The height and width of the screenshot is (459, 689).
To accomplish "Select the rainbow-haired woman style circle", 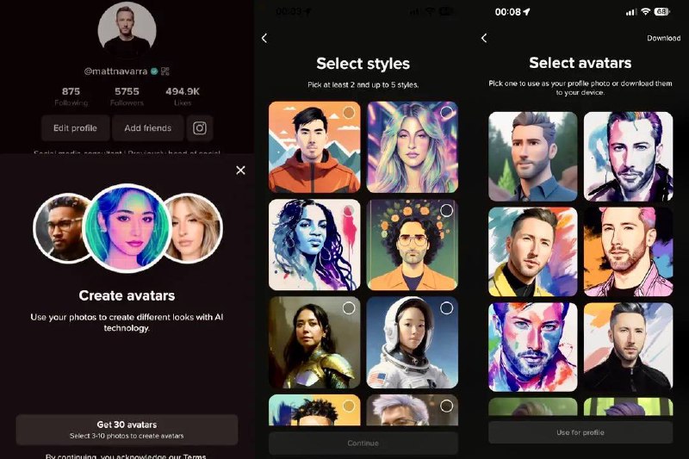I will click(446, 113).
